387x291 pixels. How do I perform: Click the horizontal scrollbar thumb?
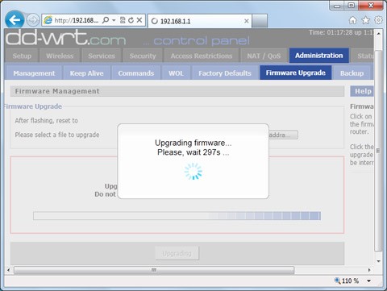pyautogui.click(x=154, y=270)
